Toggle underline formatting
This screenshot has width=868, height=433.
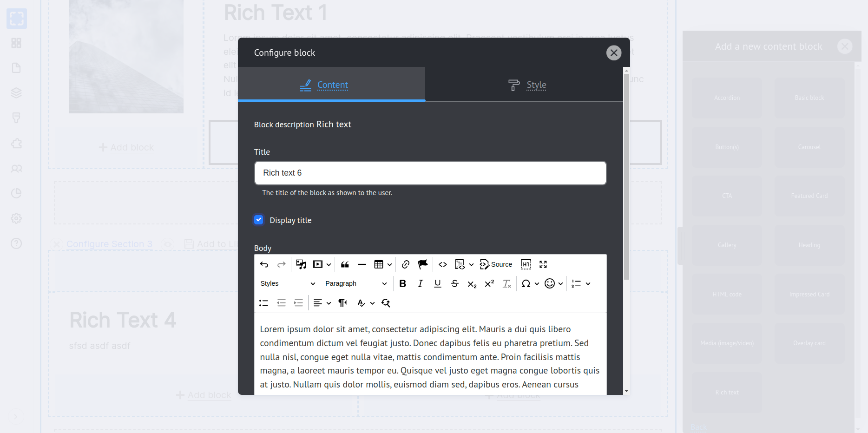[438, 283]
